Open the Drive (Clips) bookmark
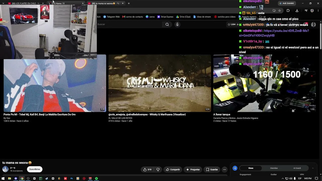Screen dimensions: 322x181 (x=183, y=17)
